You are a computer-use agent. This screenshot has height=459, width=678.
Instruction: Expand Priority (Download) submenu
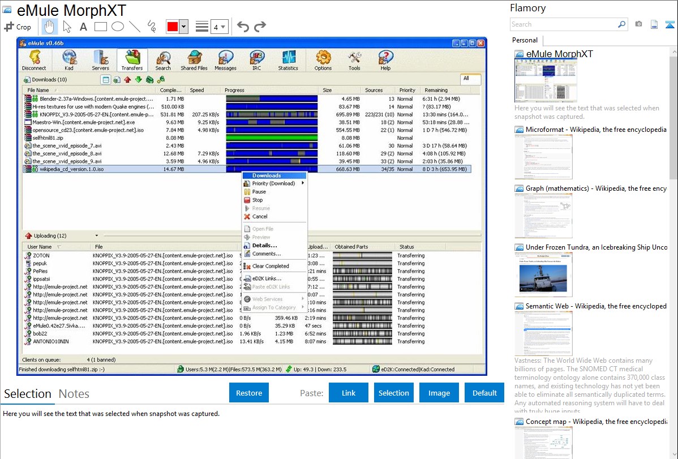(x=274, y=183)
